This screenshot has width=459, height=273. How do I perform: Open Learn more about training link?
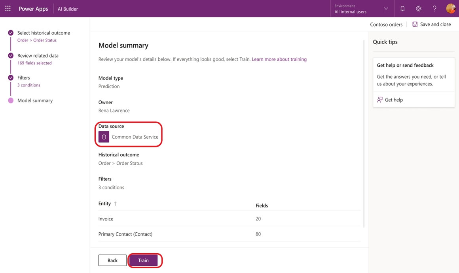[279, 59]
